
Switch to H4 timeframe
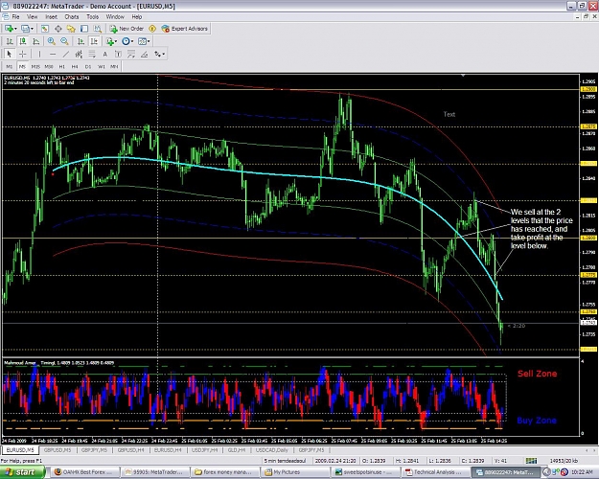click(x=75, y=66)
